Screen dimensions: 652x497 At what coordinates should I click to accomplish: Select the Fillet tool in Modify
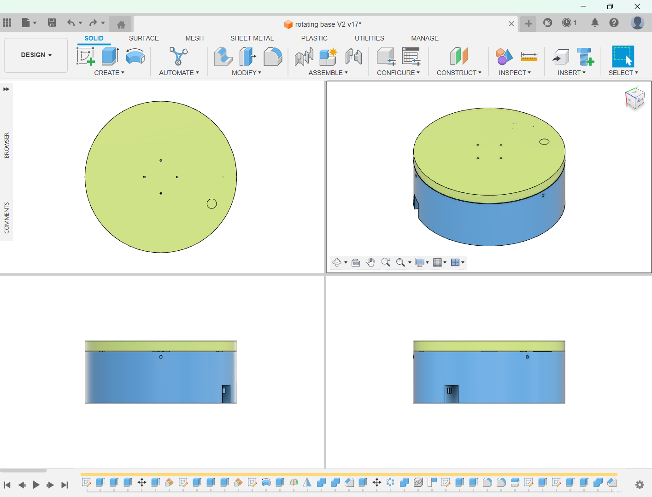coord(273,57)
